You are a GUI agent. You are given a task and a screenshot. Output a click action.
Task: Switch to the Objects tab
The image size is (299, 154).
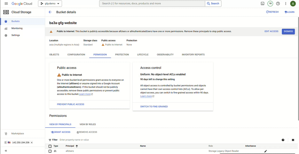coord(54,55)
